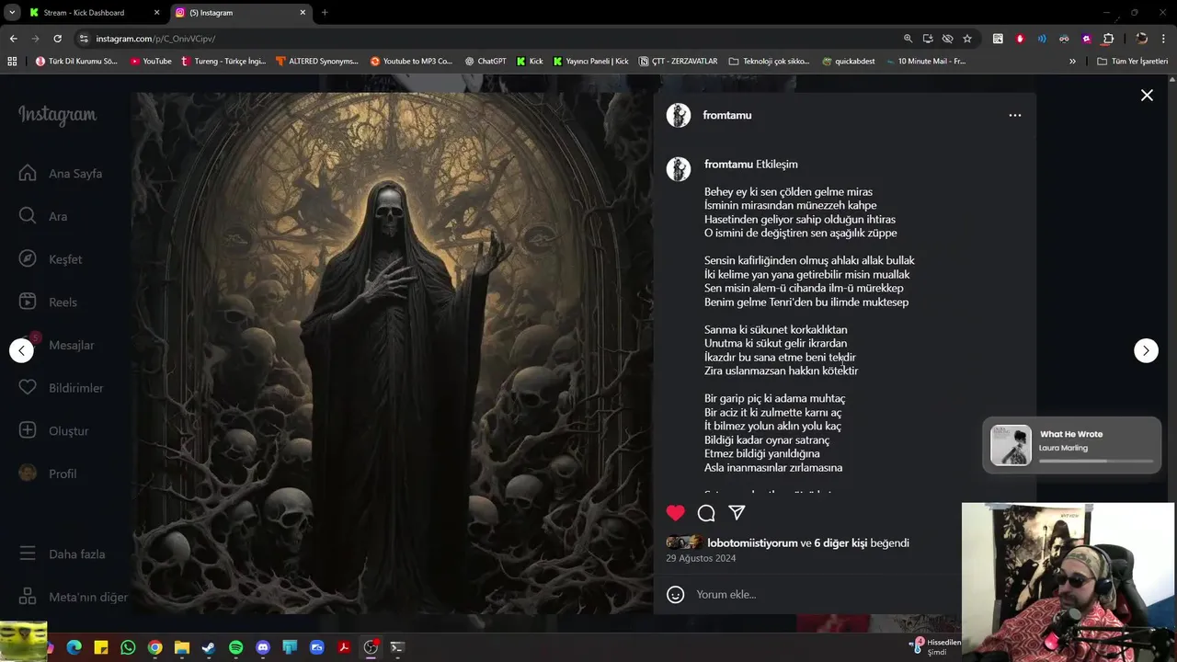Click Oluştur to create post

click(54, 430)
